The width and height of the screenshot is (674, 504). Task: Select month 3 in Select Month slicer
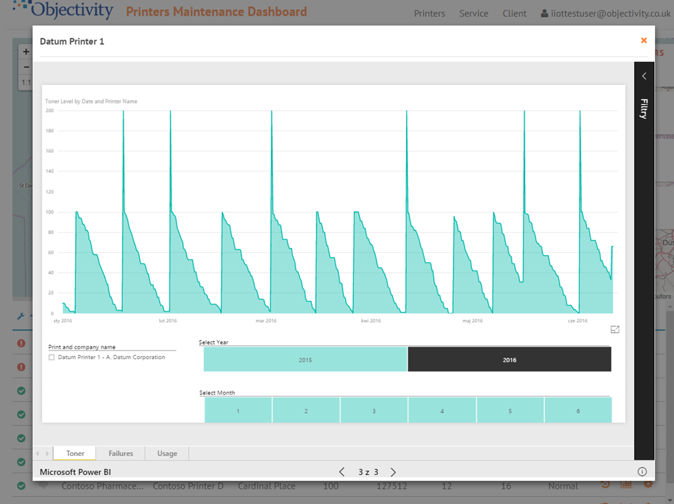point(374,410)
